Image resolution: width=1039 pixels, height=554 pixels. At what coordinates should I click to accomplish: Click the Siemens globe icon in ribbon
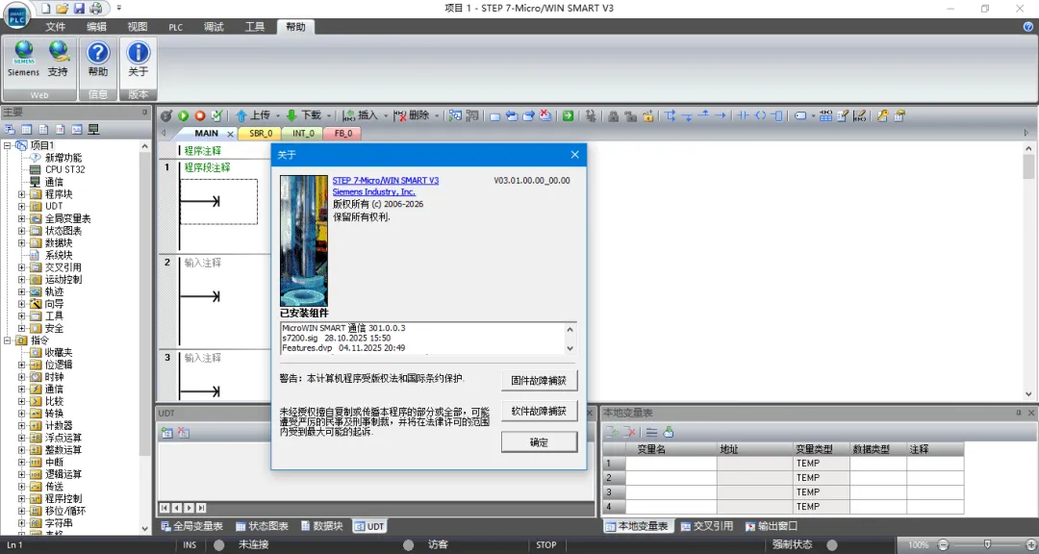(x=24, y=52)
